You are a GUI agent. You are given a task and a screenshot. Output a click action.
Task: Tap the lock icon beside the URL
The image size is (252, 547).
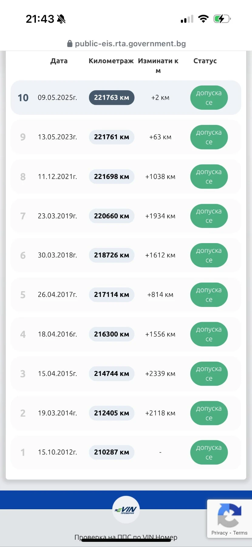(x=70, y=44)
